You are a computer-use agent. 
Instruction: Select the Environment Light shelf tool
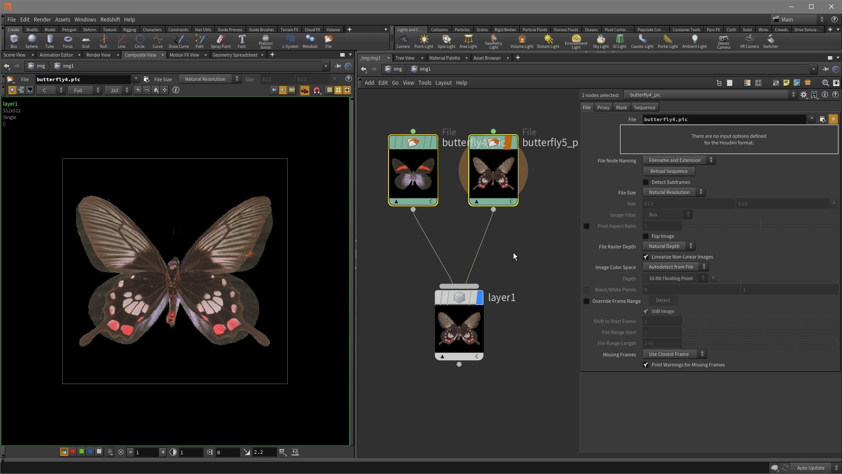(x=576, y=41)
